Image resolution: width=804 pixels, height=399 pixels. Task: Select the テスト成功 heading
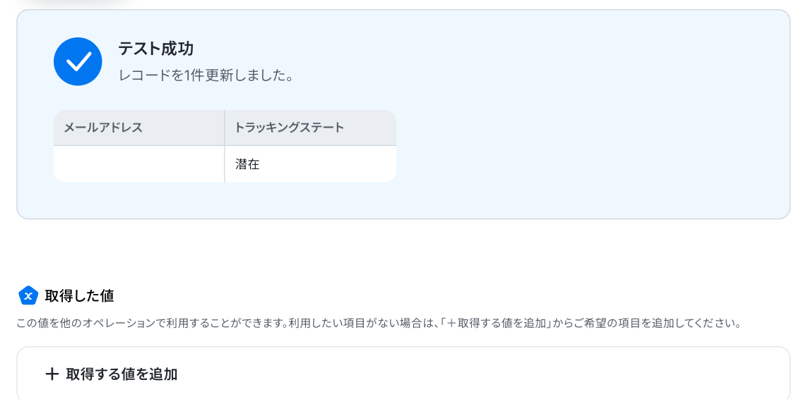(x=155, y=49)
